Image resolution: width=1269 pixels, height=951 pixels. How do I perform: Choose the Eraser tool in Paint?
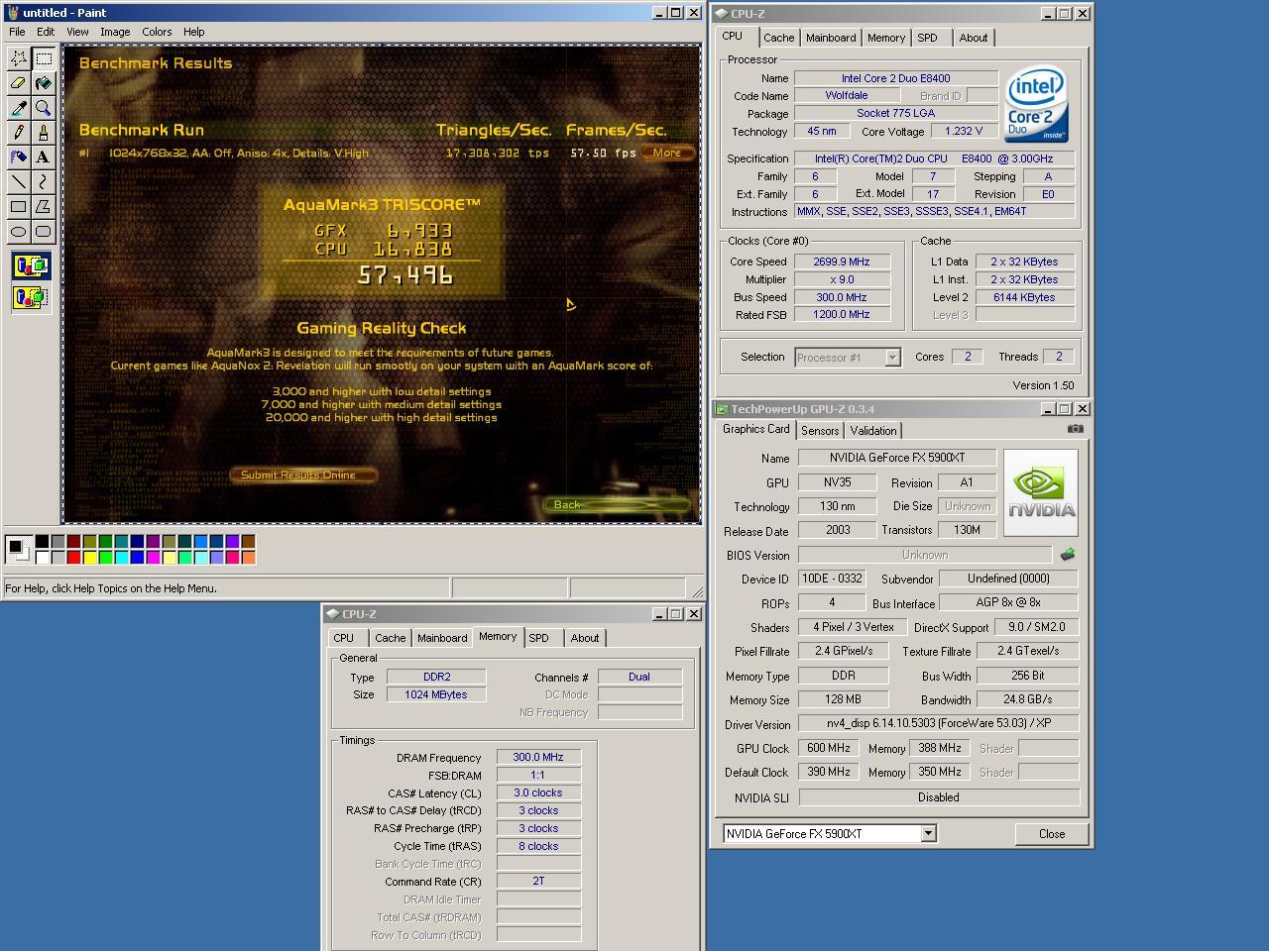pyautogui.click(x=19, y=83)
